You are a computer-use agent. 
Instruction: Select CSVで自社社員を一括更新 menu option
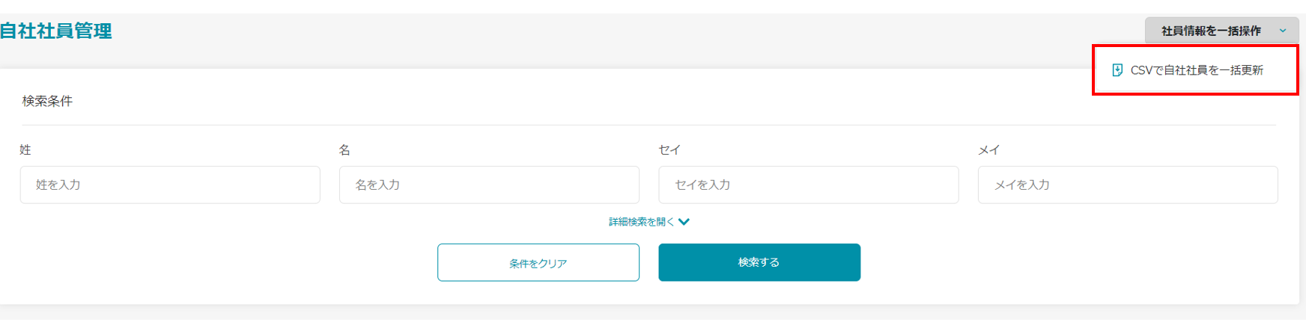pyautogui.click(x=1196, y=70)
